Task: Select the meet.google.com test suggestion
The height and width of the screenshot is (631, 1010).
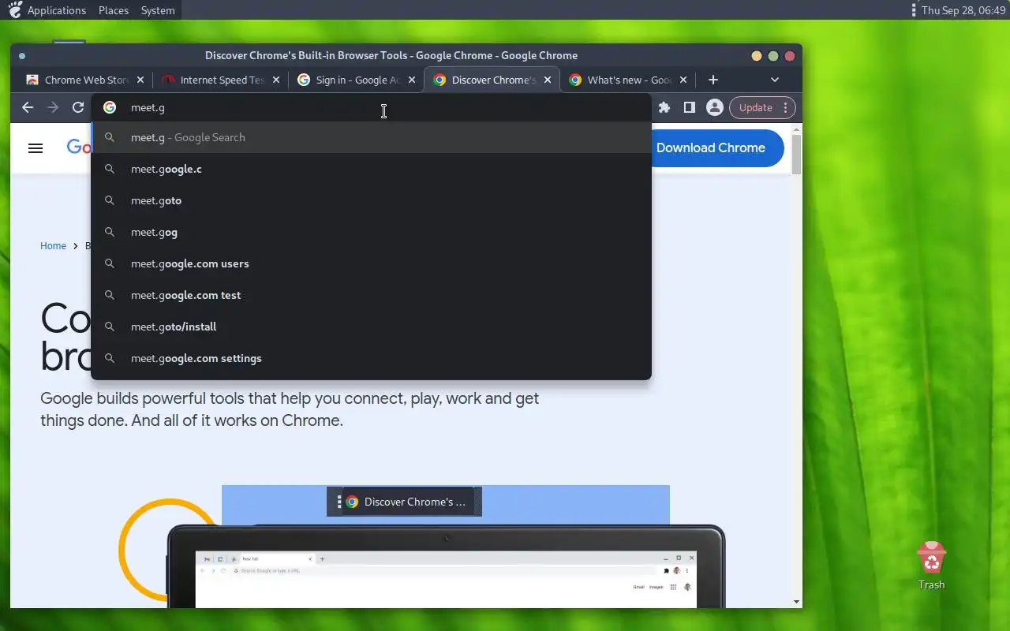Action: click(371, 295)
